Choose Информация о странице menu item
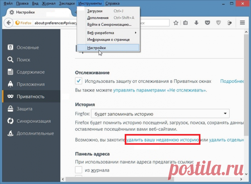This screenshot has width=251, height=184. pyautogui.click(x=108, y=40)
